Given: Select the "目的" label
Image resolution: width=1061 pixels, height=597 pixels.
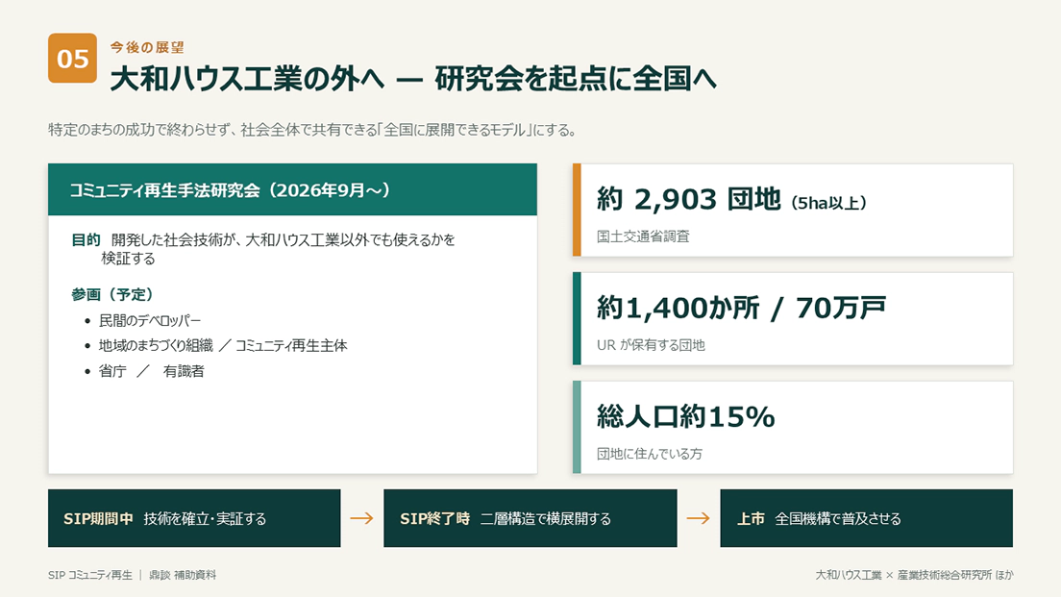Looking at the screenshot, I should click(86, 239).
